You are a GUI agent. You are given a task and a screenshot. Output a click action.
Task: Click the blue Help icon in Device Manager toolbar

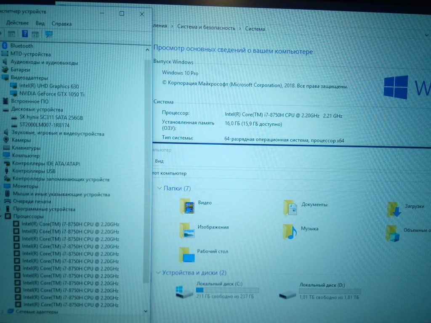click(x=25, y=34)
